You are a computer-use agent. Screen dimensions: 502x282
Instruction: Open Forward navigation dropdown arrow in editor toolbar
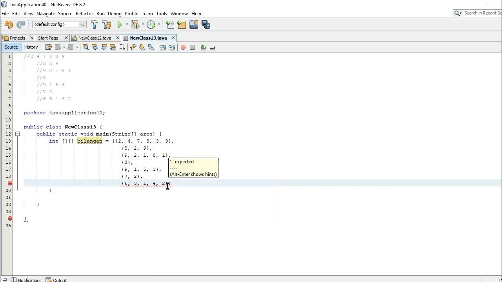[x=77, y=47]
